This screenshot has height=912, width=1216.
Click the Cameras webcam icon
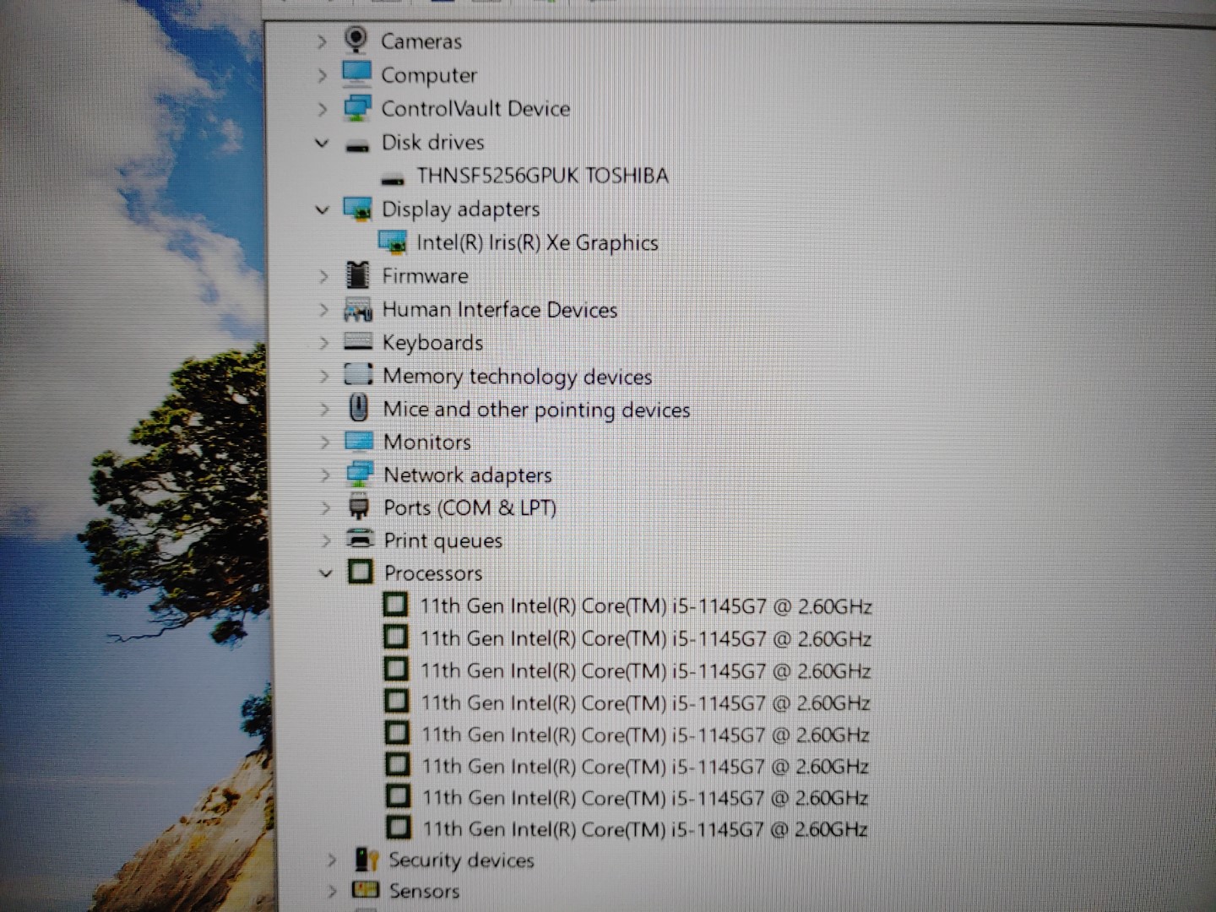click(x=356, y=40)
